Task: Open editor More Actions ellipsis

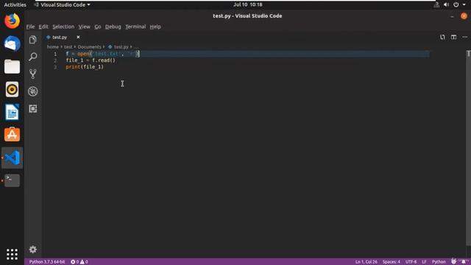Action: (464, 37)
